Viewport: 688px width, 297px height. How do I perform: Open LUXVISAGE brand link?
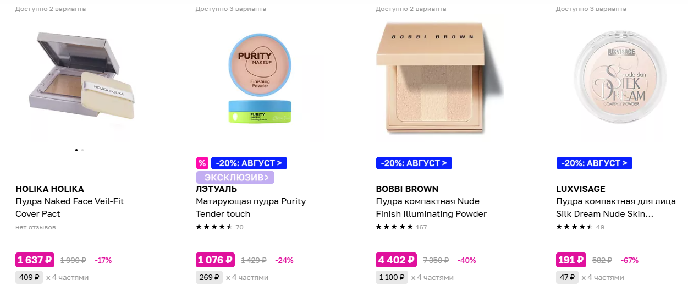point(581,189)
